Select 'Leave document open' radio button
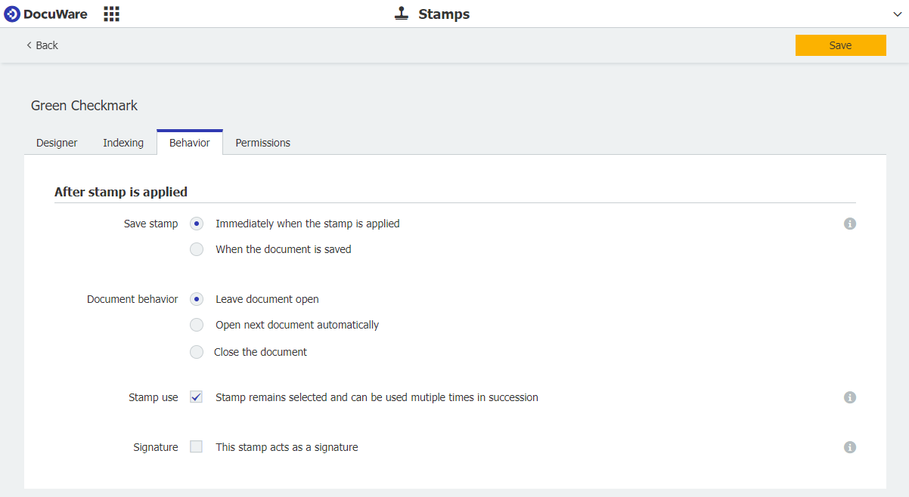Screen dimensions: 909x497 (x=197, y=299)
